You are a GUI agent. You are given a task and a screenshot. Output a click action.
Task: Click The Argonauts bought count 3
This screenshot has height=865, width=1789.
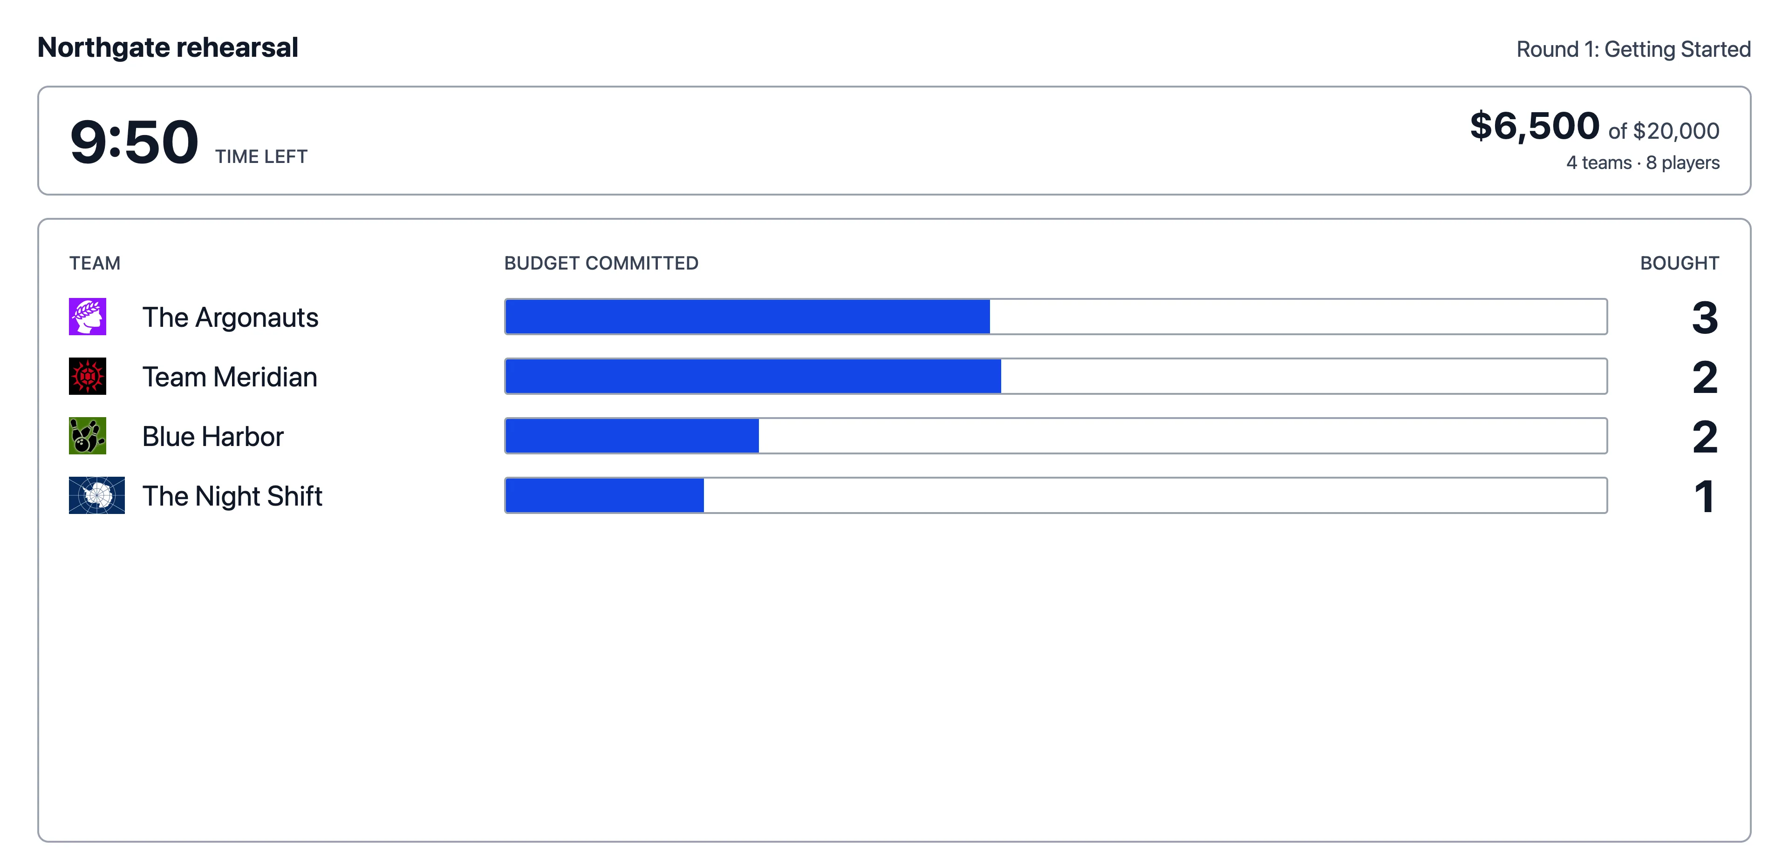1705,317
